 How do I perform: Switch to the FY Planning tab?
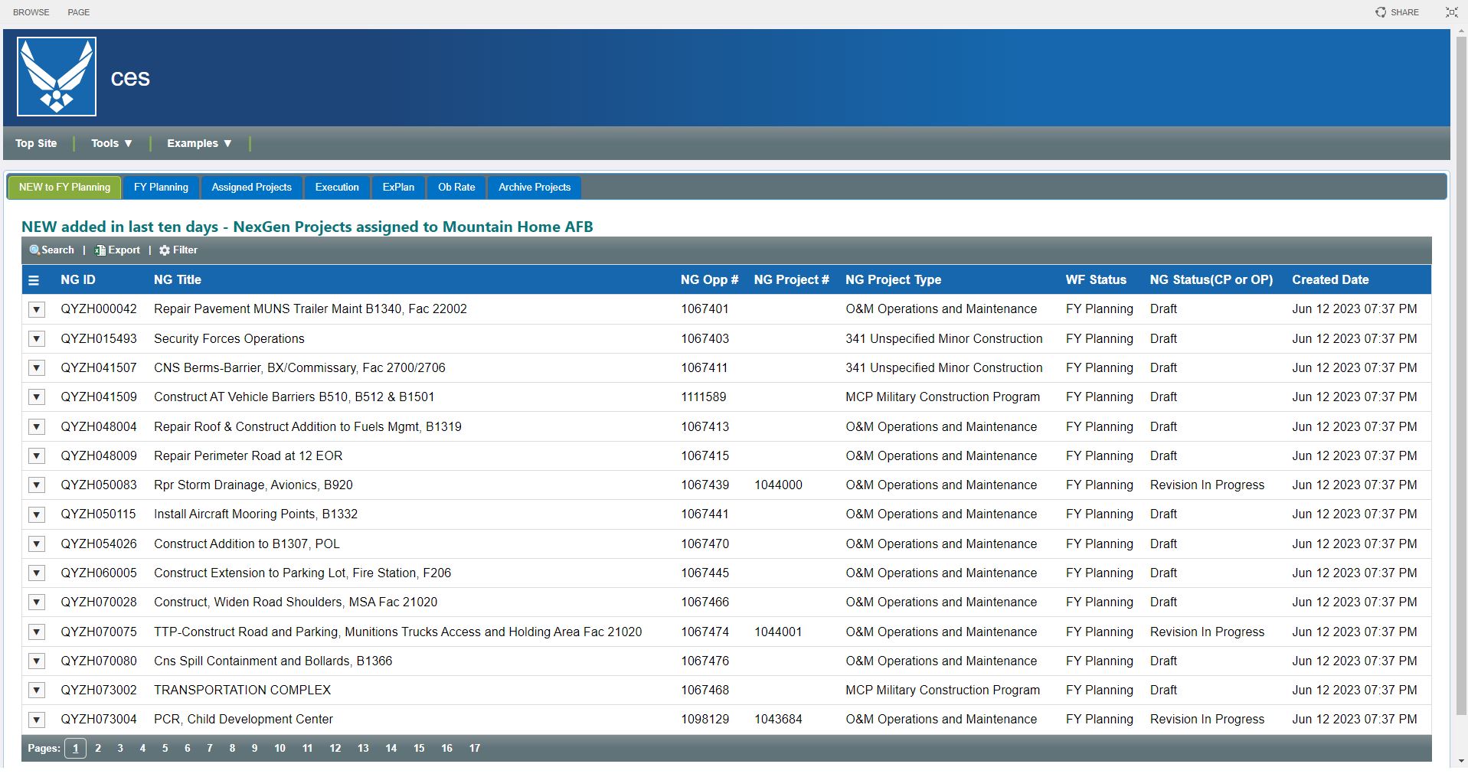[160, 187]
